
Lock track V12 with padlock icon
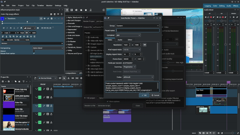tap(51, 89)
